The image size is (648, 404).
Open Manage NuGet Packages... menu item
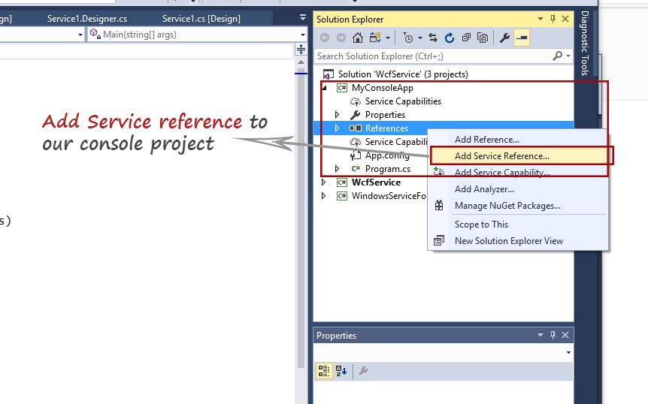pyautogui.click(x=518, y=206)
